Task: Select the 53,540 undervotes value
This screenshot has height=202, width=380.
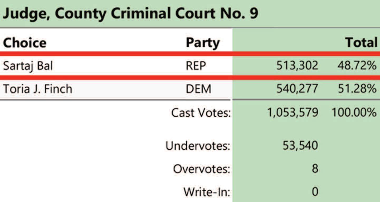Action: point(300,146)
